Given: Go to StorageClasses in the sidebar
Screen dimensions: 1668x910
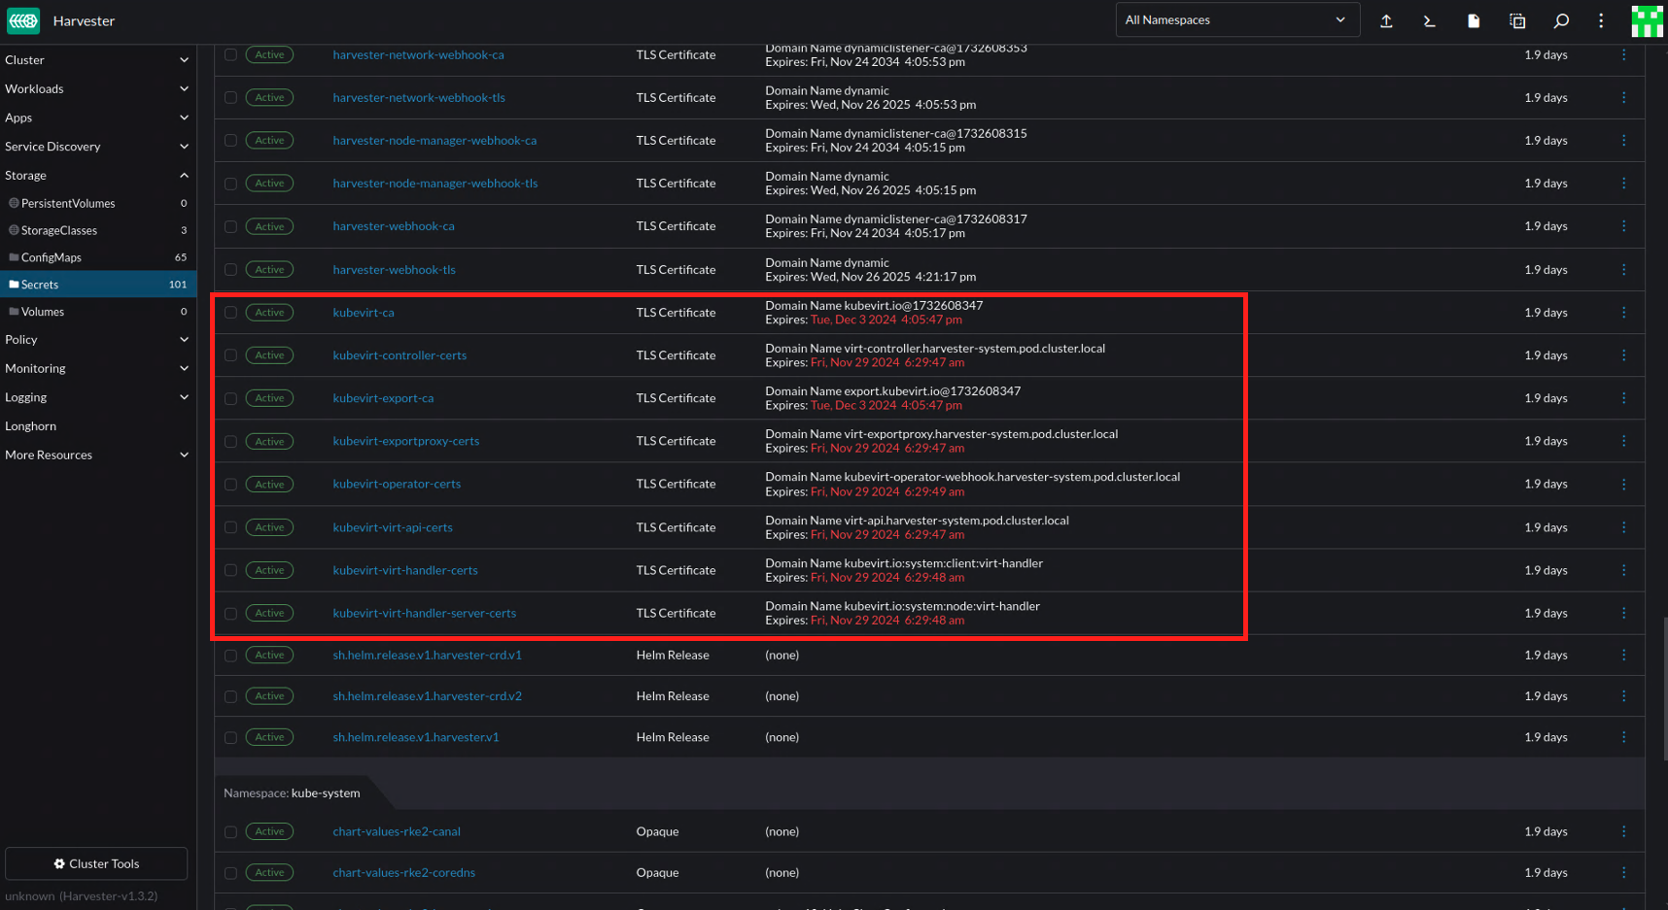Looking at the screenshot, I should point(97,231).
